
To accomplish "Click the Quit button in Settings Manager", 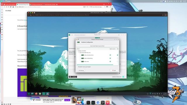I will click(x=114, y=71).
